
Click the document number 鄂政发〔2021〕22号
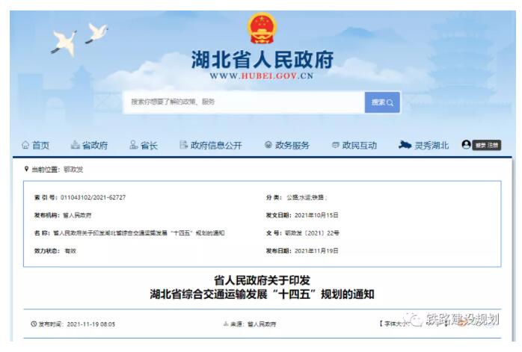tap(312, 233)
